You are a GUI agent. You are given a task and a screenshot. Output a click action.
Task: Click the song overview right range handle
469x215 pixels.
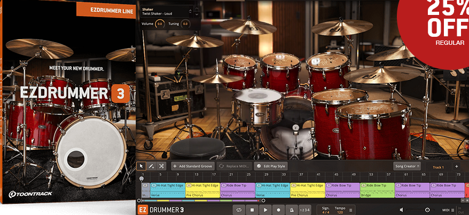pos(263,201)
